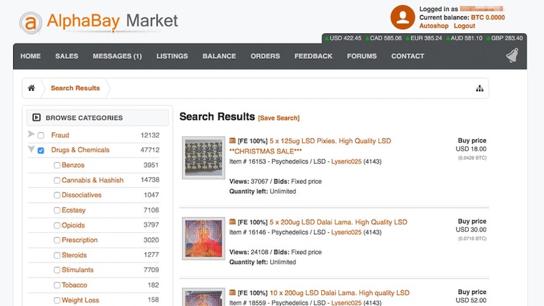Collapse the Drugs & Chemicals category arrow

point(31,150)
